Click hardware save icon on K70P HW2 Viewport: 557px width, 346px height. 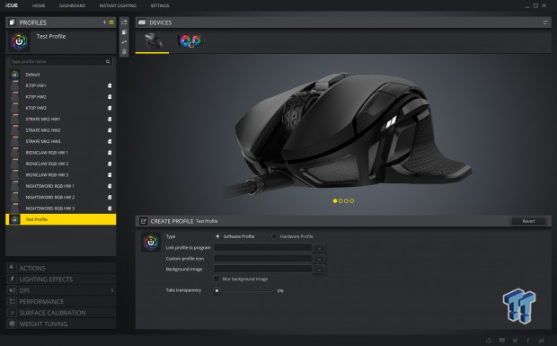(x=110, y=97)
